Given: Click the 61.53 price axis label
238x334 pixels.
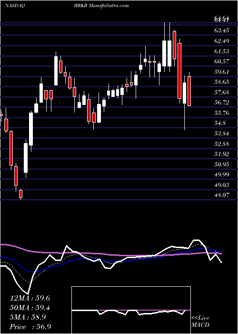Looking at the screenshot, I should point(222,51).
